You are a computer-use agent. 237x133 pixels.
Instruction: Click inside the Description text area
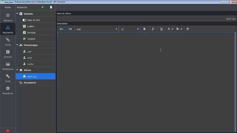146,82
